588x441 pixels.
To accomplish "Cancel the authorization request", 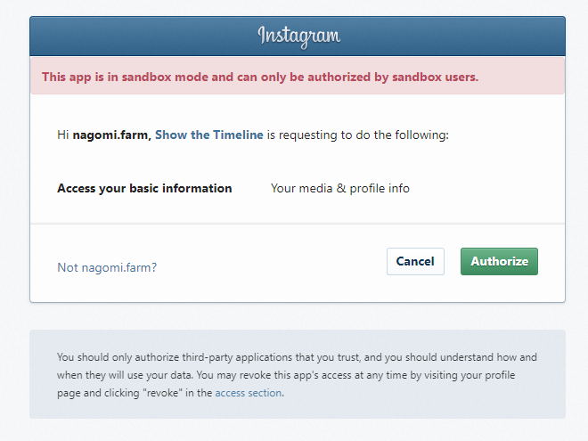I will pos(415,261).
